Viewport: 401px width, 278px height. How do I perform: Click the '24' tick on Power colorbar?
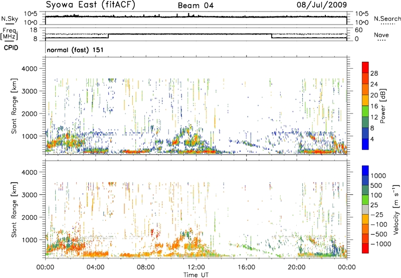click(x=374, y=84)
